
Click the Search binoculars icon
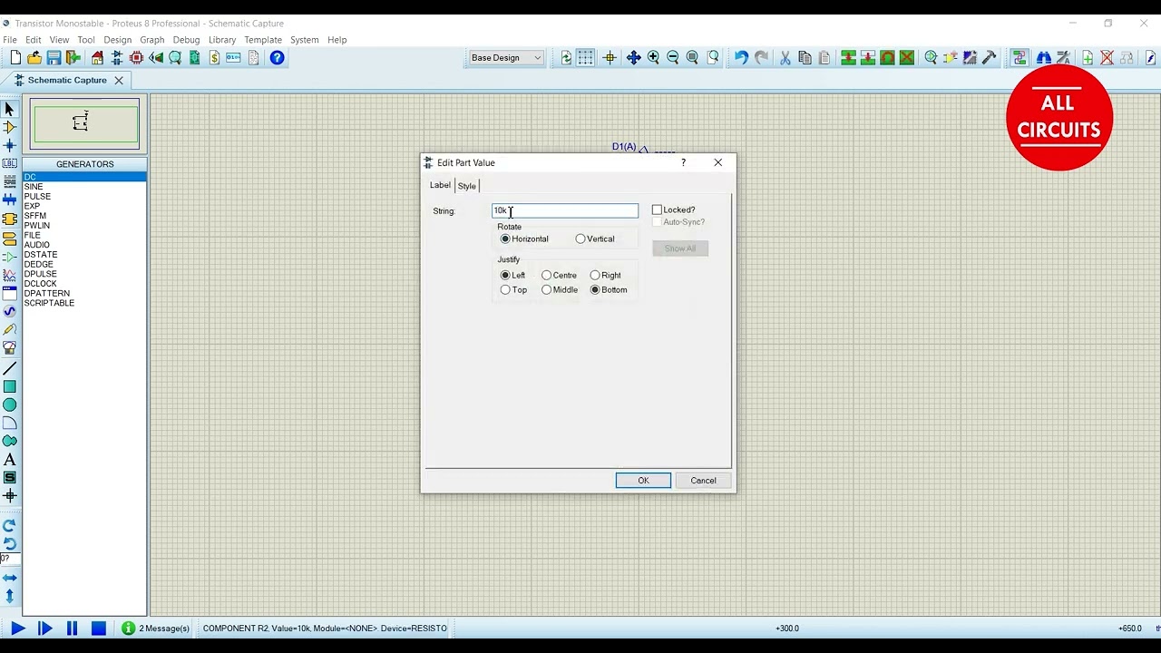click(x=1044, y=58)
